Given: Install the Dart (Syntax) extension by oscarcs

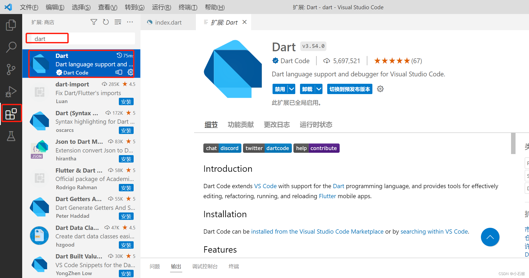Looking at the screenshot, I should point(126,131).
